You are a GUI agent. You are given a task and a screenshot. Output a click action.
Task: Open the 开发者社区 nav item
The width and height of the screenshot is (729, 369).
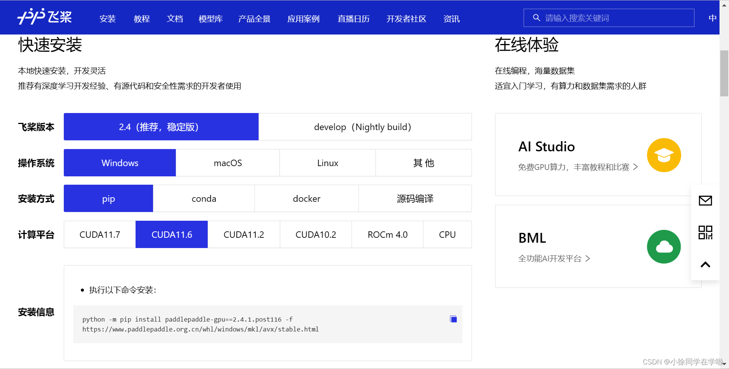click(406, 19)
